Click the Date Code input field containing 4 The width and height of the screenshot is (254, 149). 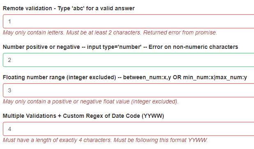click(x=128, y=129)
